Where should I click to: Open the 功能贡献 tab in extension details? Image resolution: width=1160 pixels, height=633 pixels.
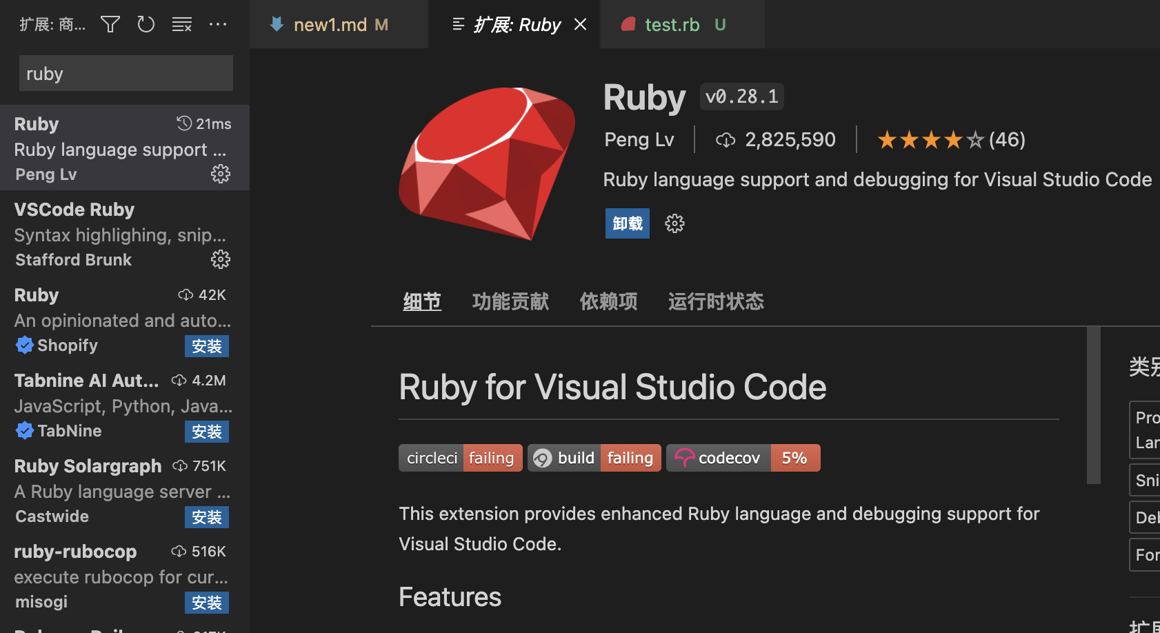[x=510, y=301]
